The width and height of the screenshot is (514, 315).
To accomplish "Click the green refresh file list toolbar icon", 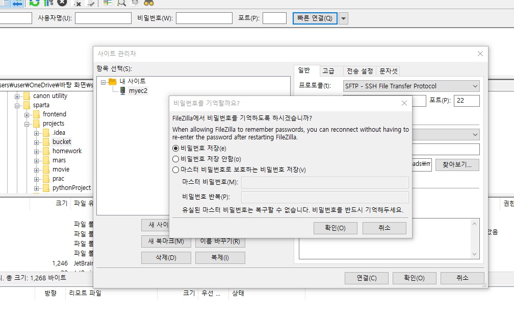I will coord(34,3).
